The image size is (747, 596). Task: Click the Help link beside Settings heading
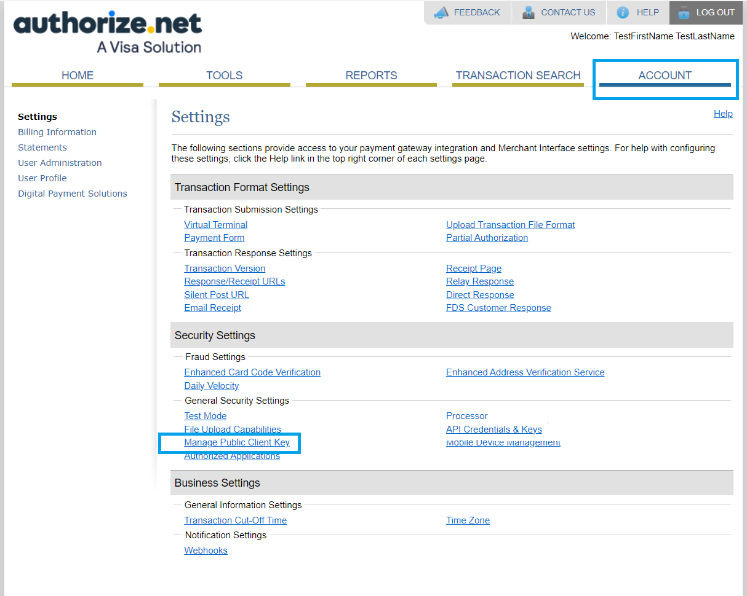[x=723, y=114]
